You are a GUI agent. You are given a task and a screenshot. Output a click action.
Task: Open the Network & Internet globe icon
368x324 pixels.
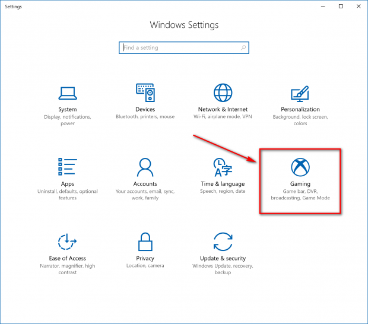pos(223,93)
